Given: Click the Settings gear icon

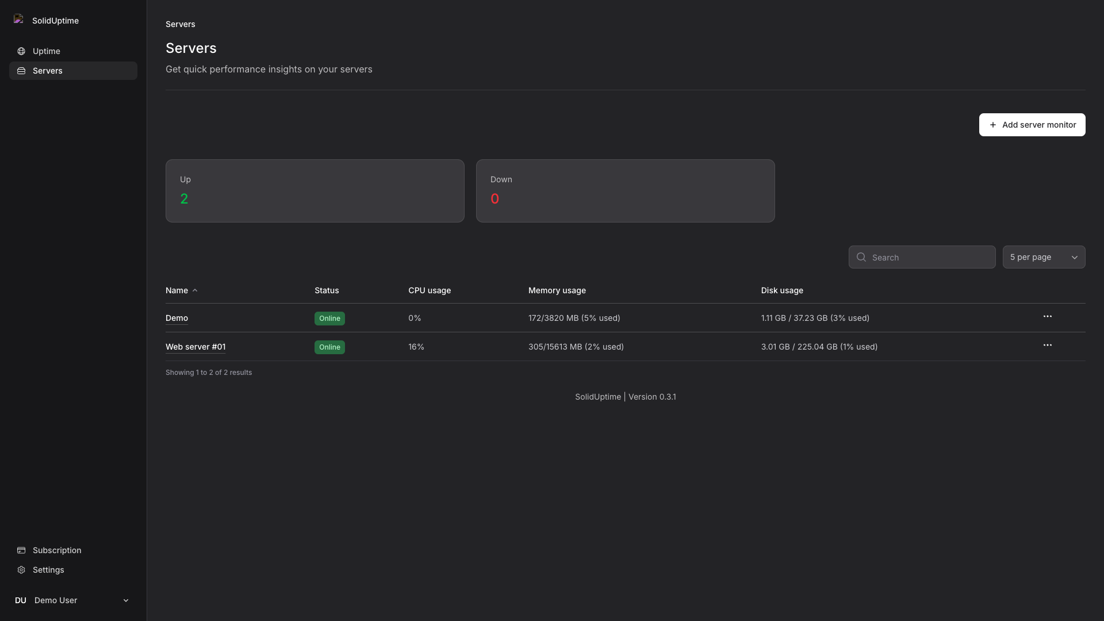Looking at the screenshot, I should pyautogui.click(x=21, y=570).
